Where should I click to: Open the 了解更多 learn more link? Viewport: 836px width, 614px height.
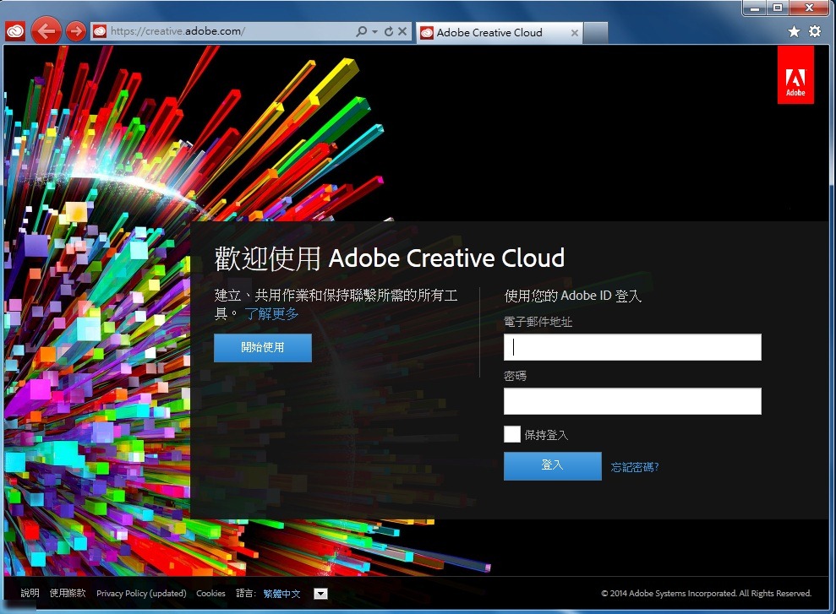(x=271, y=313)
